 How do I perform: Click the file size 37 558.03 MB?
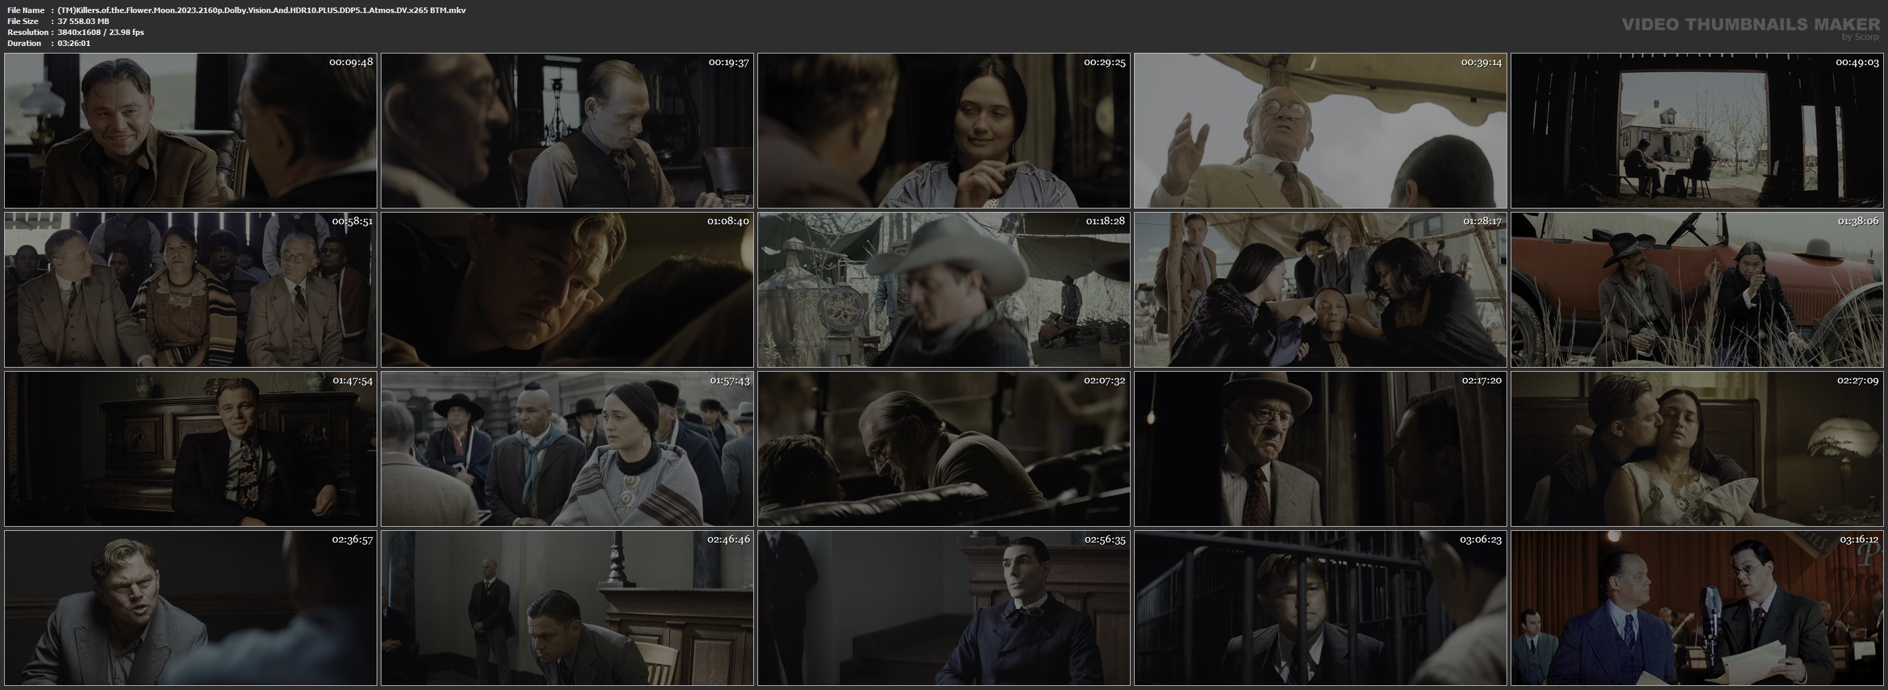84,21
